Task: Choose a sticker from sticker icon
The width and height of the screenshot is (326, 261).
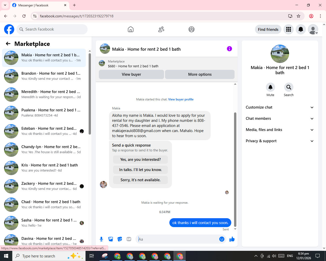Action: pos(120,239)
